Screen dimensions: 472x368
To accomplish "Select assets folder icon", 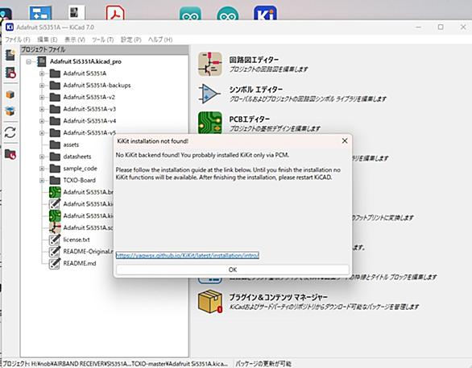I will click(55, 144).
